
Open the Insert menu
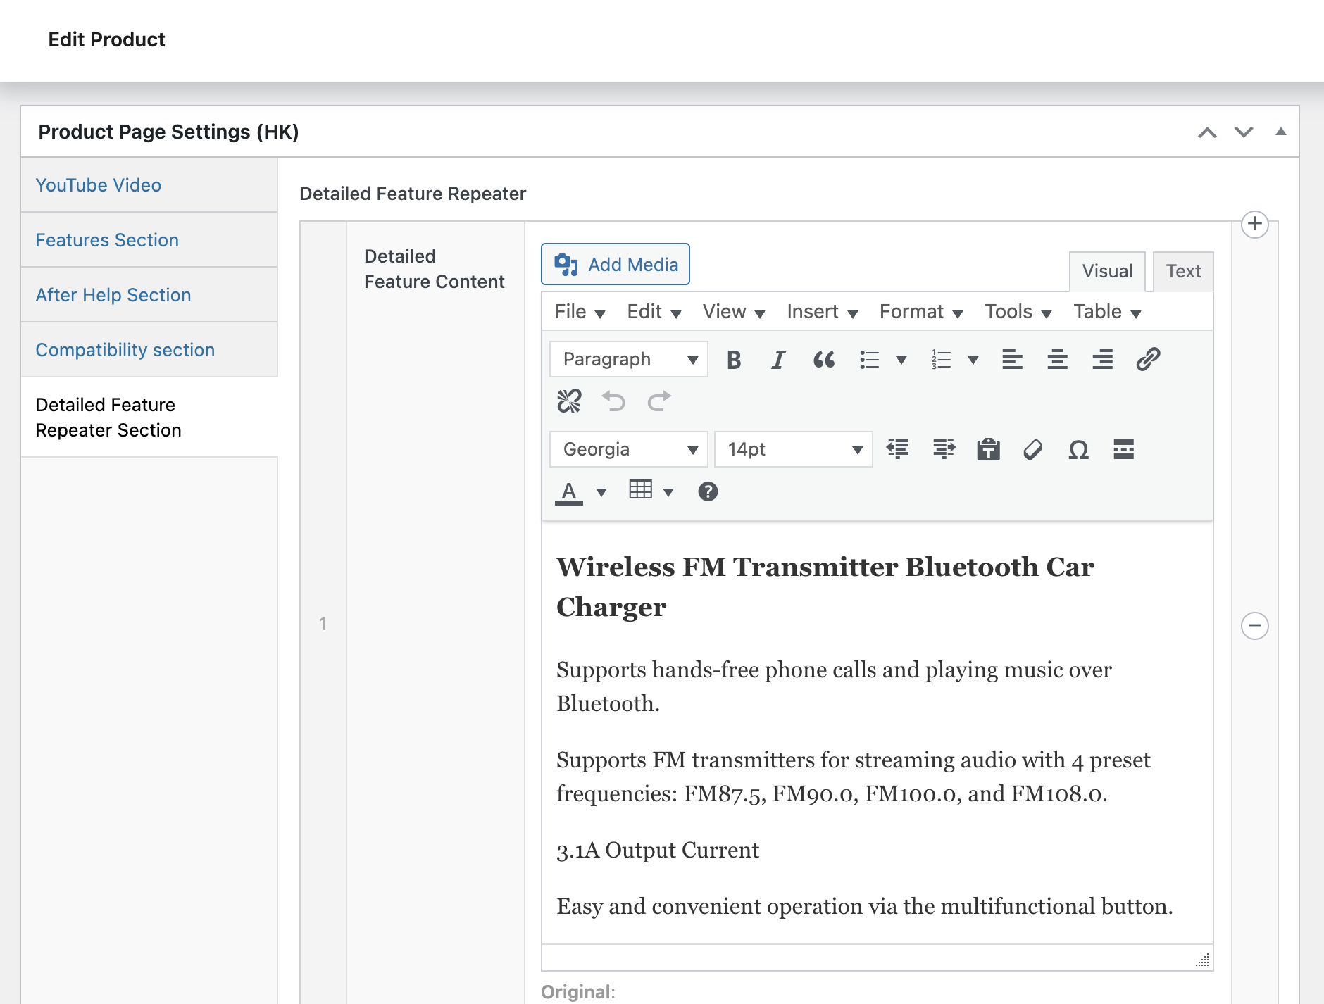[822, 312]
